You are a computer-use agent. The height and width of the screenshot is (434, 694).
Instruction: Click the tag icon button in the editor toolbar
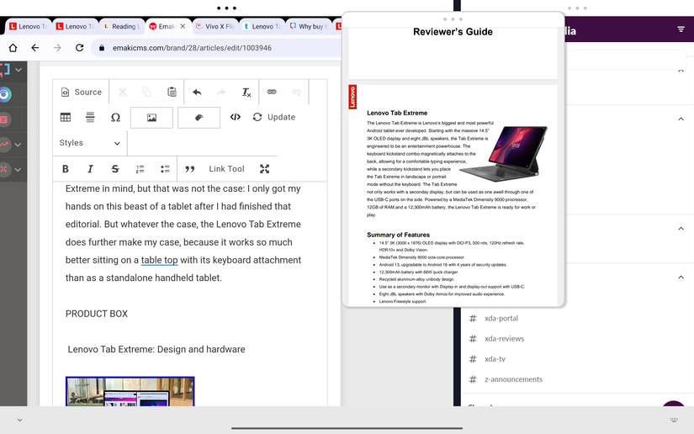(199, 118)
